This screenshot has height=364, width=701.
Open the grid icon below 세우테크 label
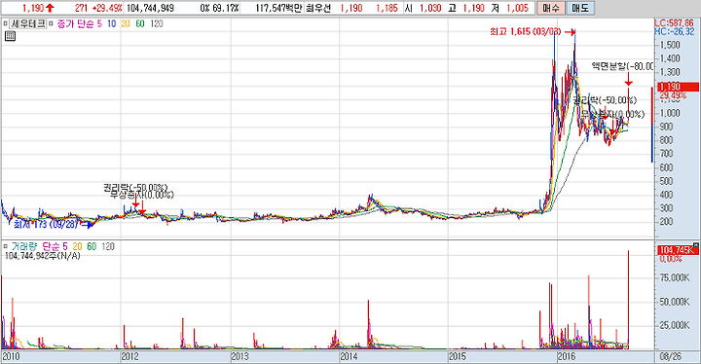(10, 36)
